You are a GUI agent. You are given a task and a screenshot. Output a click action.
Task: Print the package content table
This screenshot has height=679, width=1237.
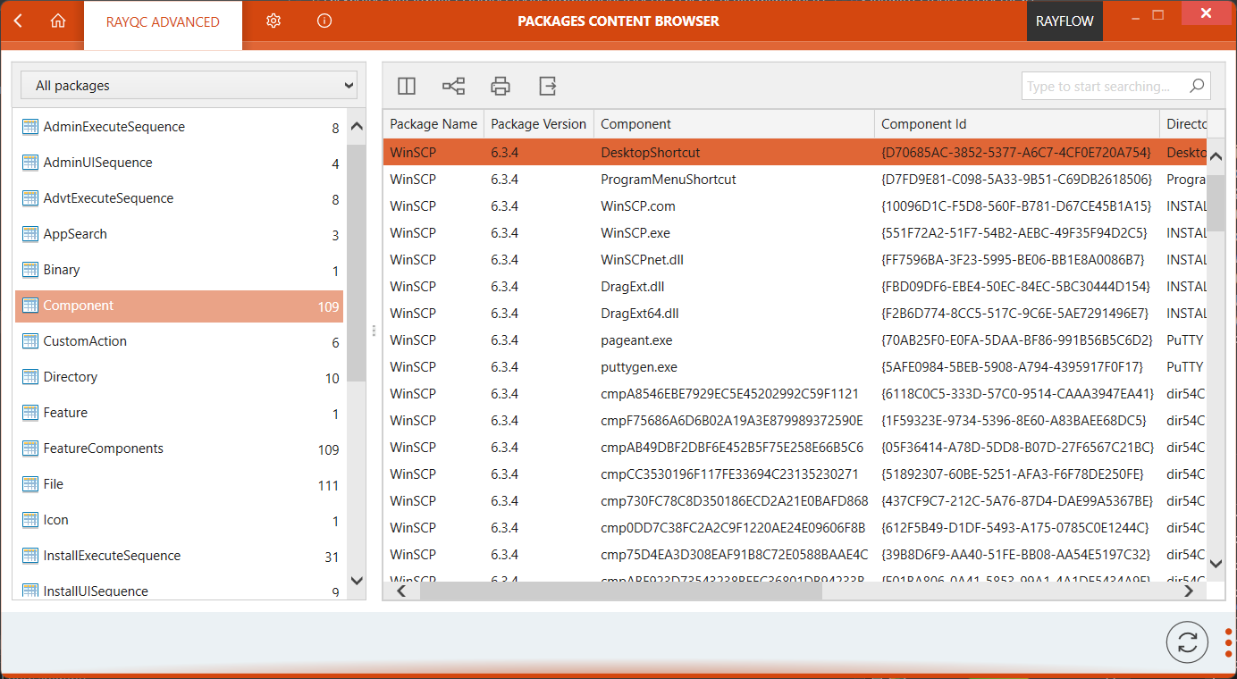501,86
